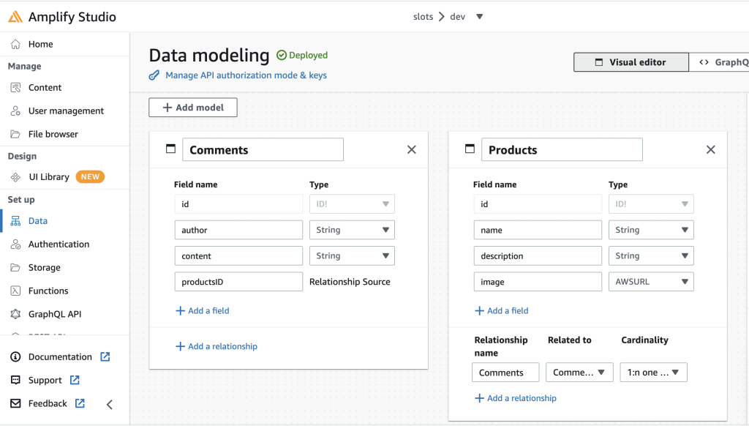Add a field to Comments model
This screenshot has width=749, height=426.
[x=203, y=310]
